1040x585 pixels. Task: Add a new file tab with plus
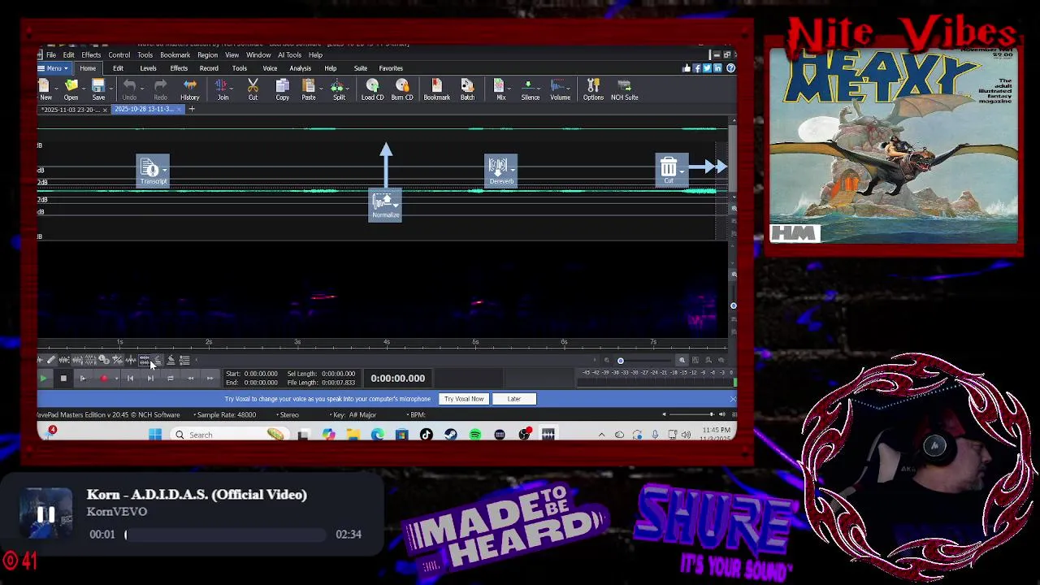pyautogui.click(x=192, y=109)
